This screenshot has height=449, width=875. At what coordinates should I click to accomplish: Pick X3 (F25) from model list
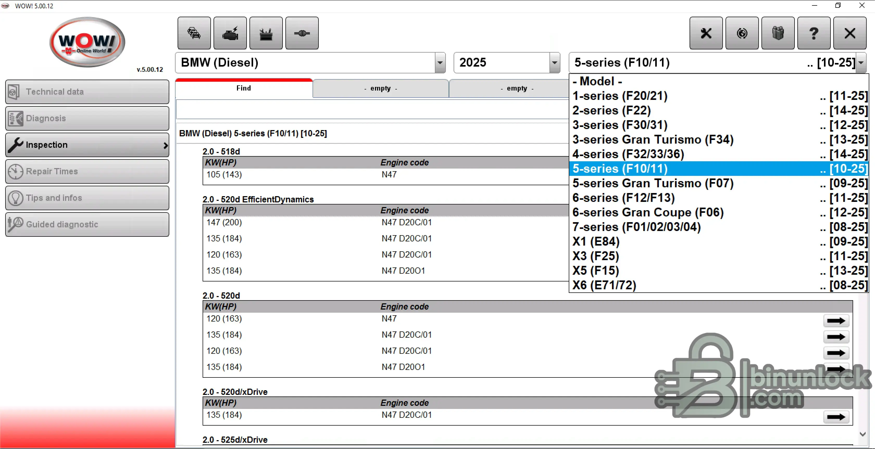(719, 256)
